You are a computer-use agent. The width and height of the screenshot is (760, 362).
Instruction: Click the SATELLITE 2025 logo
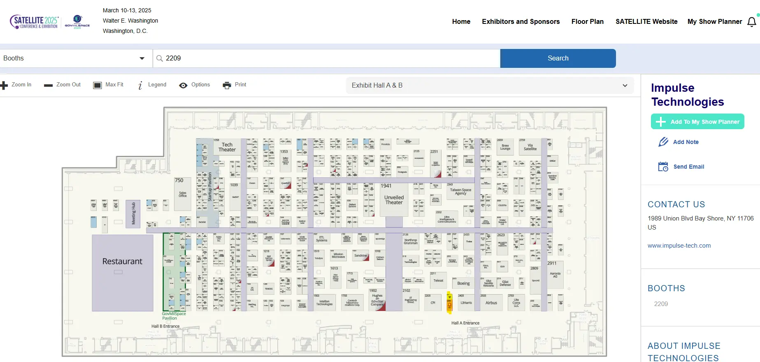(x=35, y=21)
